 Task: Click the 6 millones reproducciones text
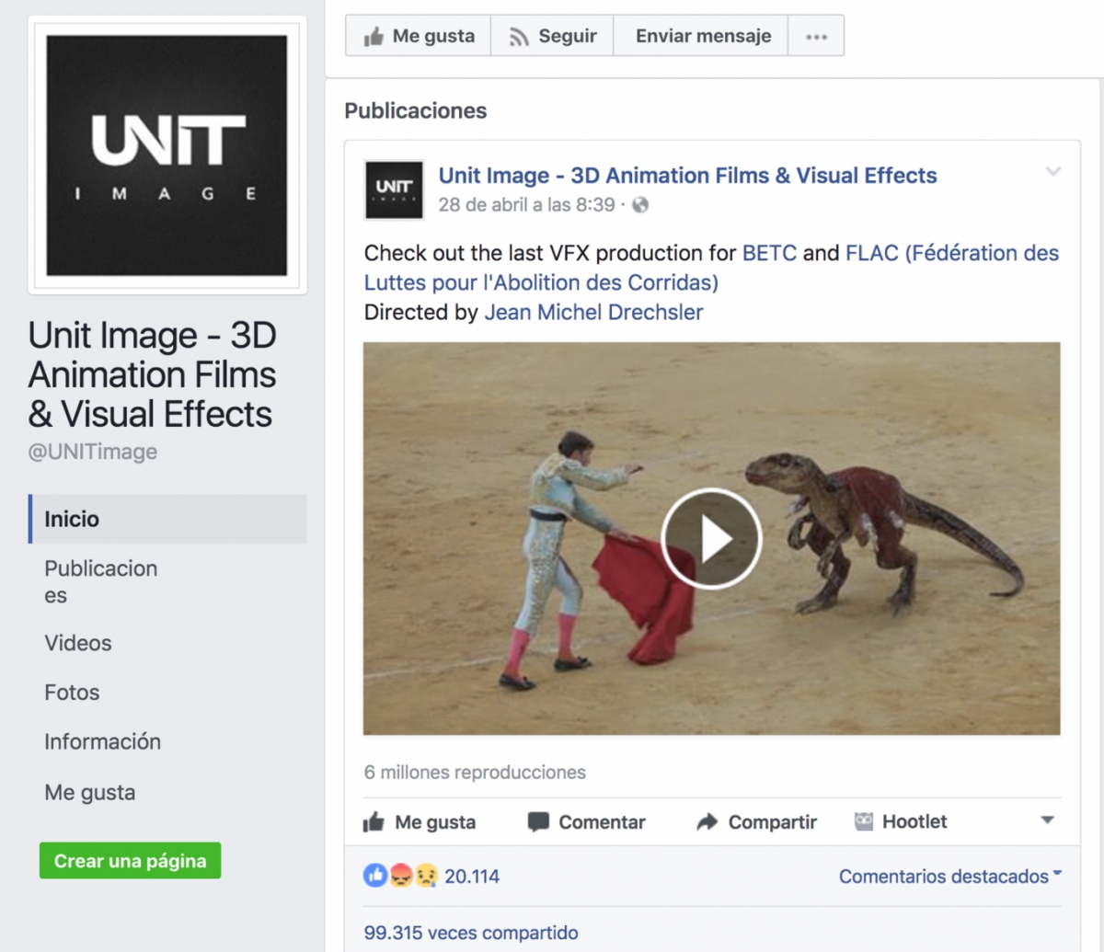(475, 772)
